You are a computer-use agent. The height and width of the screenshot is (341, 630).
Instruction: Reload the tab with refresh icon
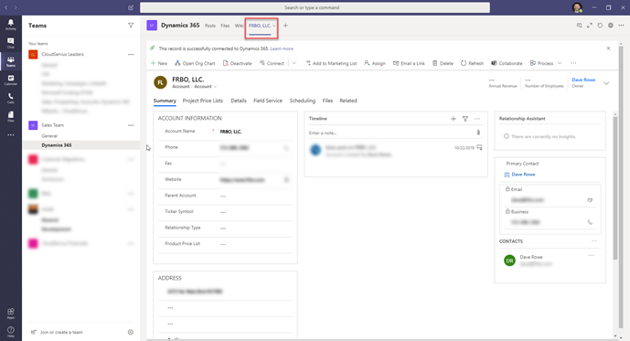coord(600,26)
